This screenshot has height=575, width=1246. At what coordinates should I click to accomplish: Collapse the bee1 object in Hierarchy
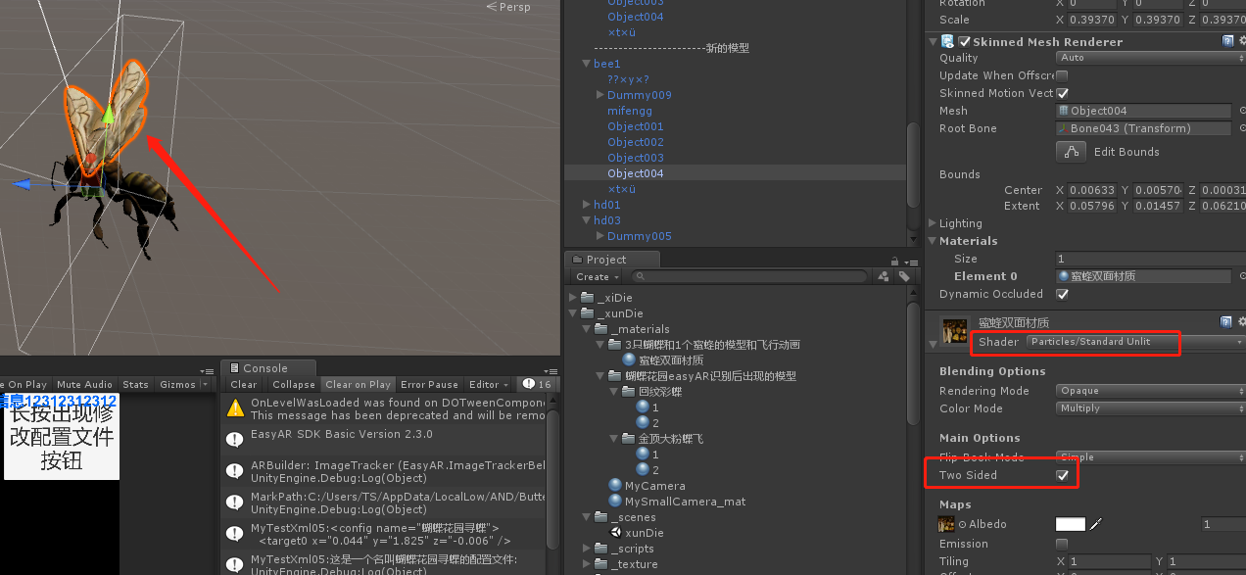(586, 64)
